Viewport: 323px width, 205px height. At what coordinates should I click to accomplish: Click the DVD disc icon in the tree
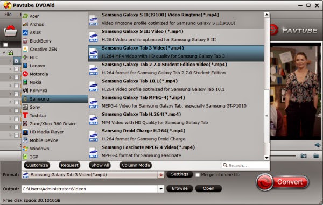(10, 53)
